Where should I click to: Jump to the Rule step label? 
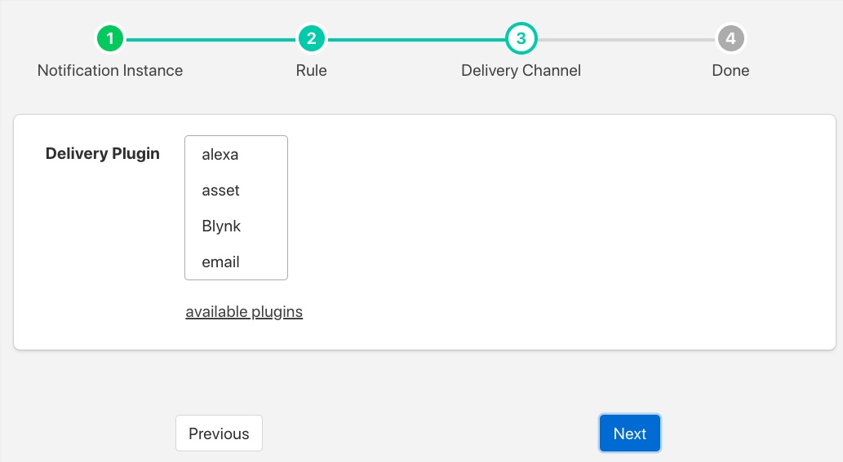(311, 71)
